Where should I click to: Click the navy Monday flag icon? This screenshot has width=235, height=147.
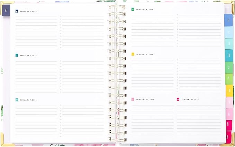[17, 11]
